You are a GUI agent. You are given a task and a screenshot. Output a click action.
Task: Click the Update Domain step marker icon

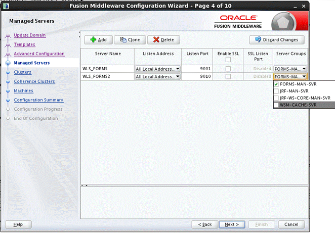click(8, 35)
